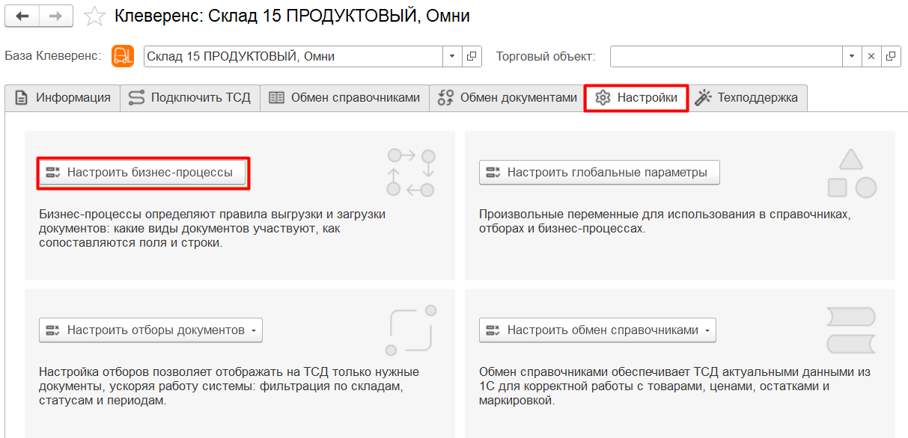The width and height of the screenshot is (908, 438).
Task: Click the window title Клеверенс: Склад 15 ПРОДУКТОВЫЙ, Омни
Action: click(x=292, y=16)
